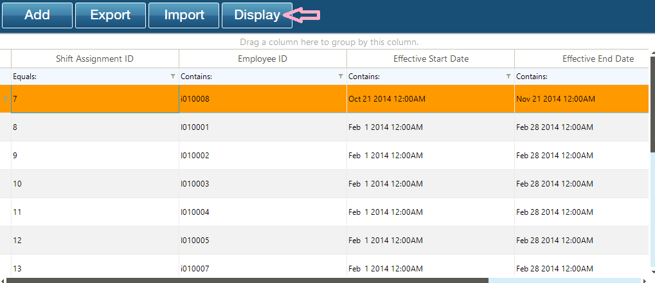655x283 pixels.
Task: Select end date cell in row 10
Action: (x=582, y=184)
